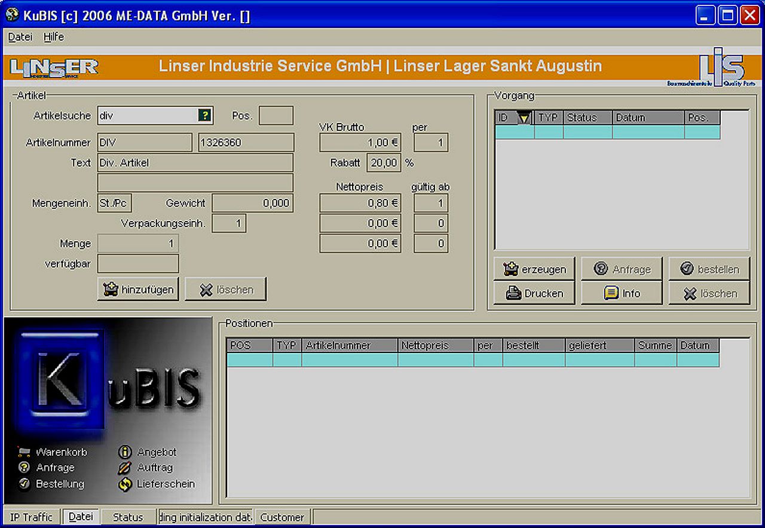
Task: Click the KuBIS logo image
Action: 108,410
